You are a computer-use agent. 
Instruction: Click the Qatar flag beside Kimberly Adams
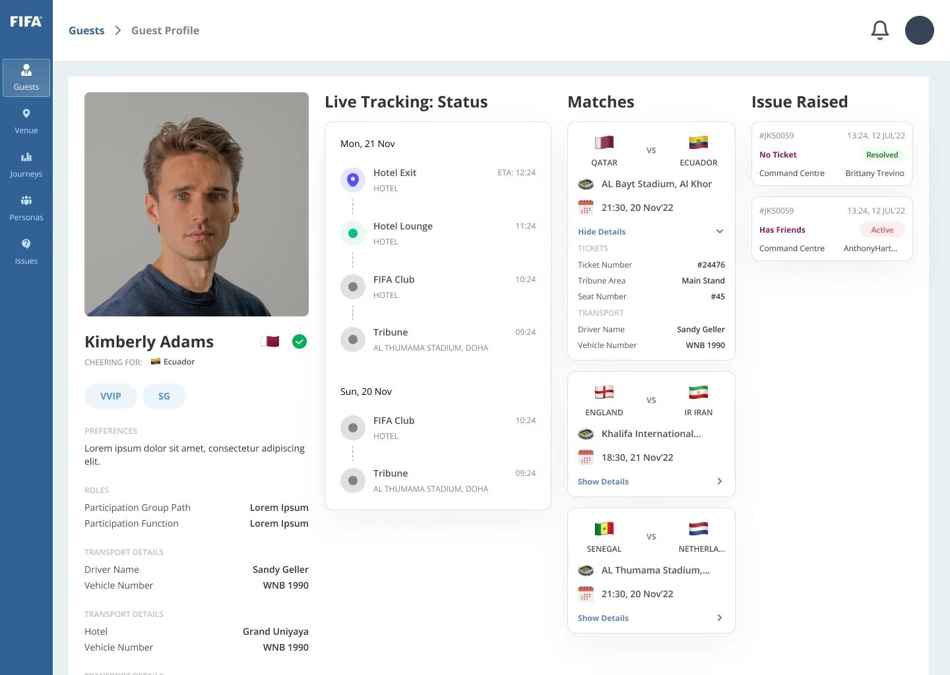tap(270, 341)
